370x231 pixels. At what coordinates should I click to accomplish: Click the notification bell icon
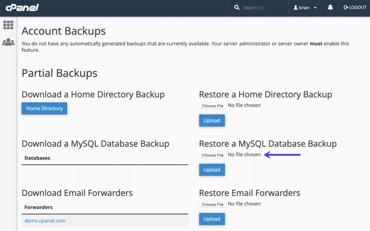pos(330,7)
